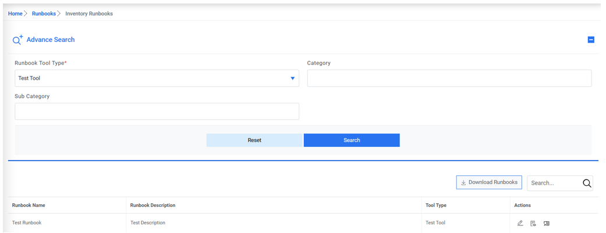Click the document view icon in Actions
This screenshot has height=233, width=606.
point(533,223)
